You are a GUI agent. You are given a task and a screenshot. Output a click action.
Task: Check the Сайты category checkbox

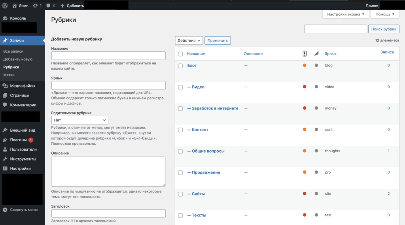[x=180, y=194]
